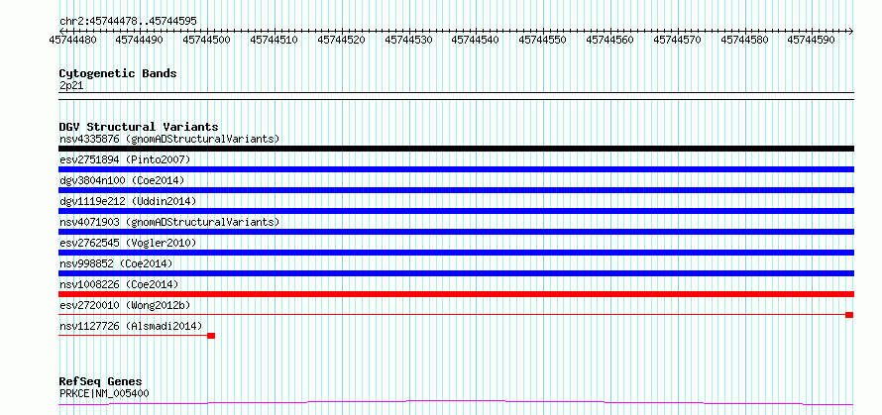
Task: Click ruler coordinate 45744520
Action: point(342,40)
